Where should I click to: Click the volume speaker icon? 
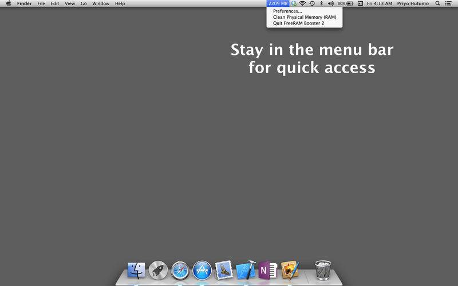pyautogui.click(x=330, y=3)
